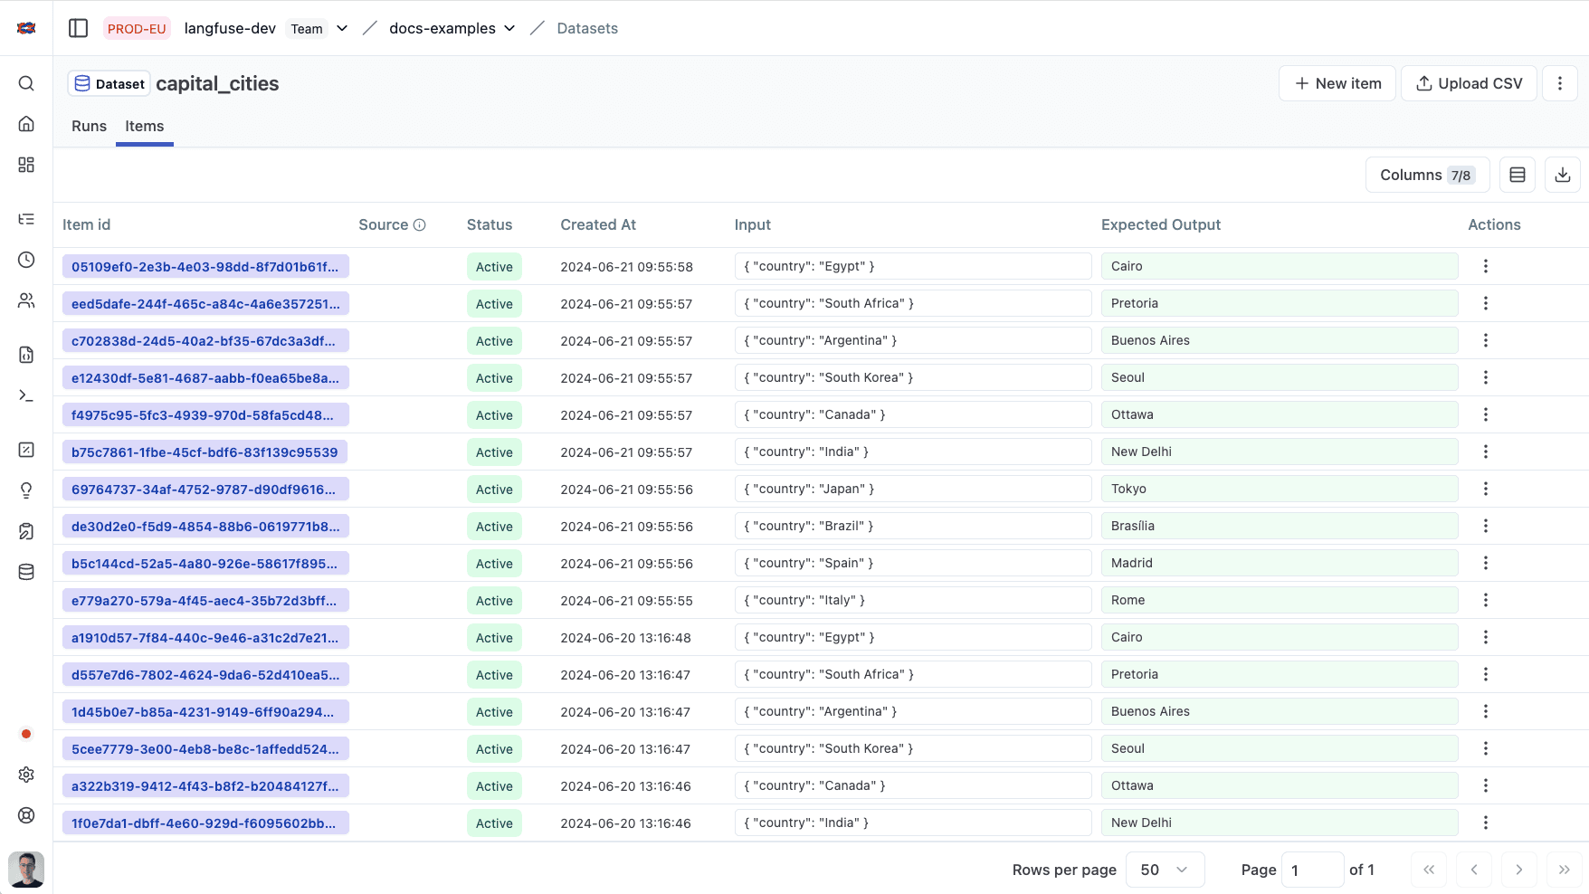Switch to the Runs tab
This screenshot has height=894, width=1589.
pos(88,126)
